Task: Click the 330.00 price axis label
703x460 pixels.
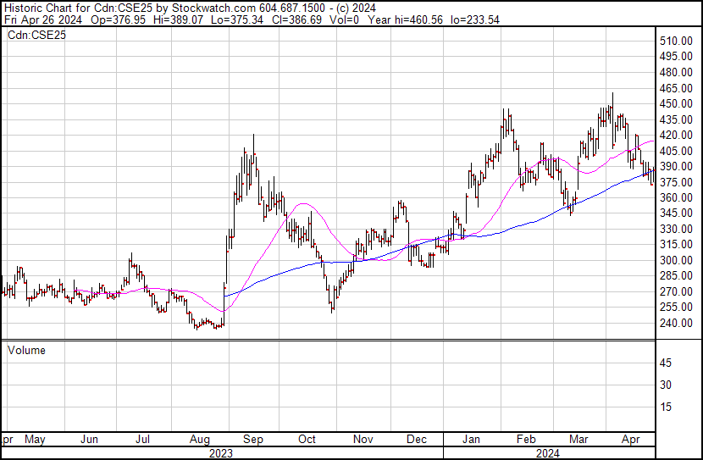Action: 676,229
